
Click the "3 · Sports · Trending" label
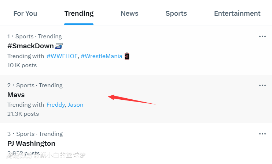pos(35,134)
